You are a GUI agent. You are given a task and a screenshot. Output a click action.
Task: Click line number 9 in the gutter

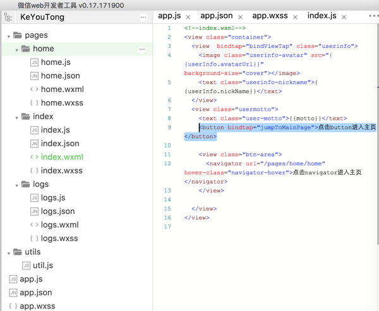coord(169,127)
